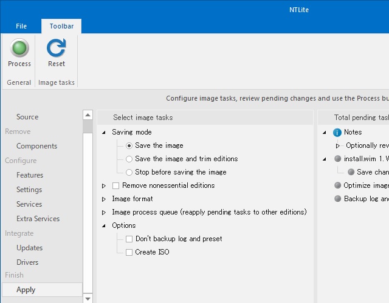Click the sidebar scroll down arrow

pos(88,299)
